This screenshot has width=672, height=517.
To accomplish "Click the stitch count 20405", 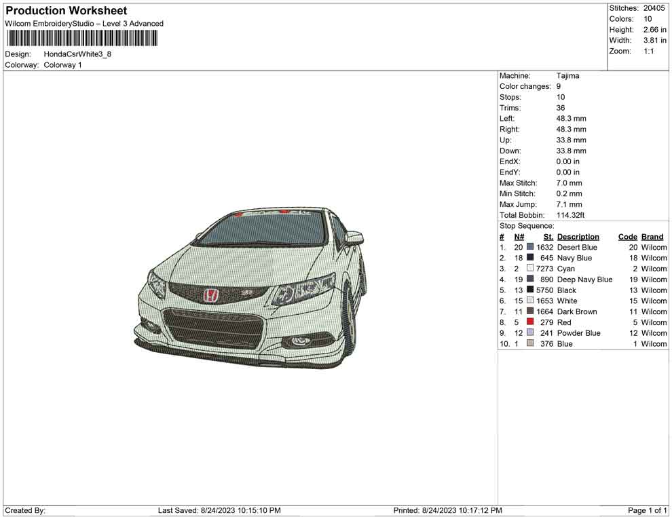I will pyautogui.click(x=654, y=8).
